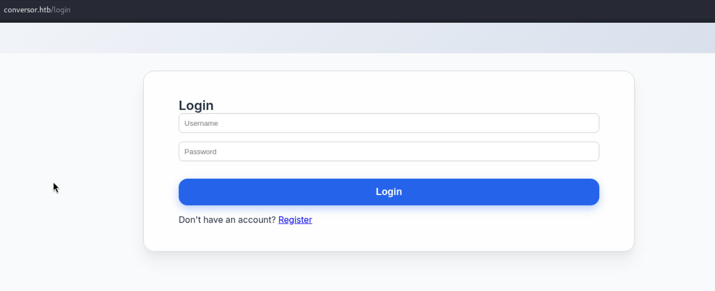Click the Username placeholder text
Screen dimensions: 715x291
(201, 123)
